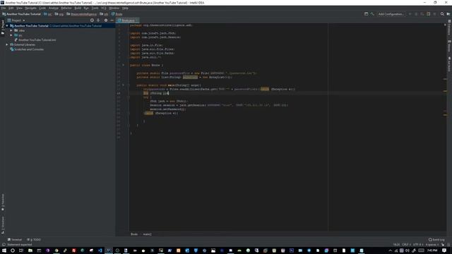The width and height of the screenshot is (452, 254).
Task: Click the run gutter icon beside class Brute
Action: [123, 65]
